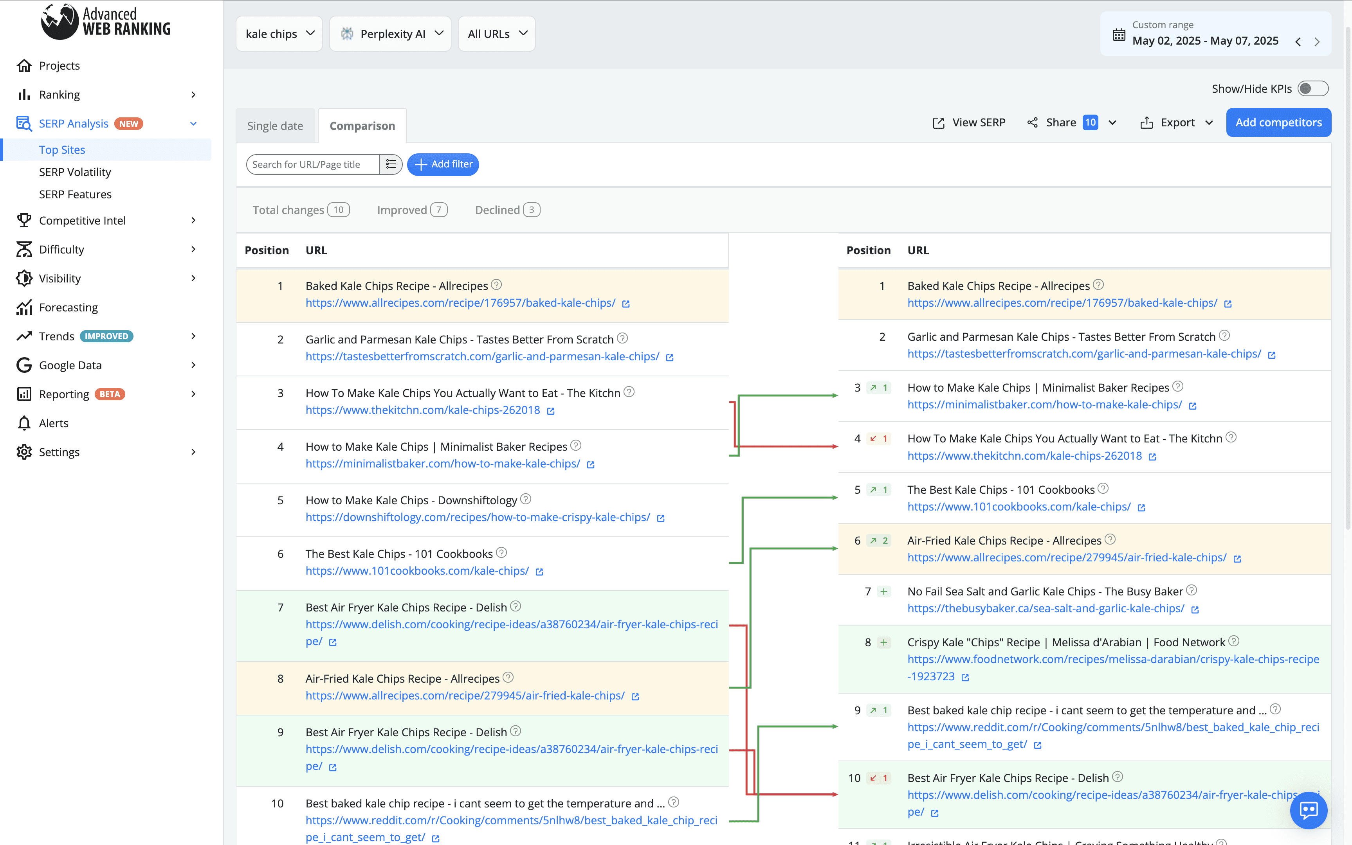Open the Export dropdown
This screenshot has width=1352, height=845.
(x=1177, y=122)
